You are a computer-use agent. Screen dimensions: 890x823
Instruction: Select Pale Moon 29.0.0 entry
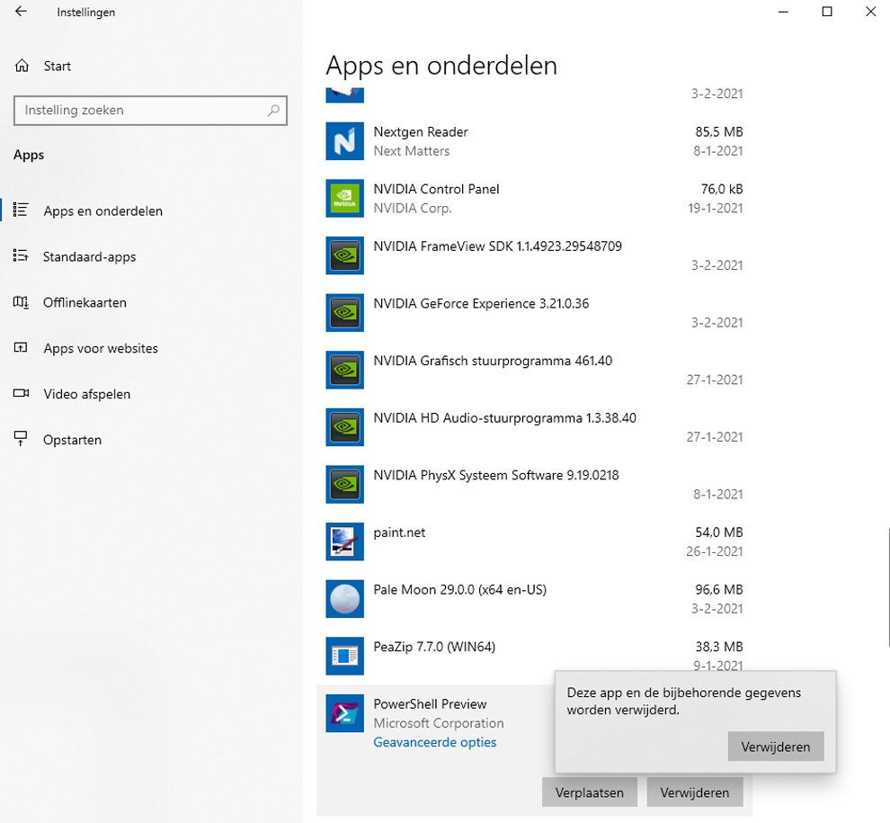(459, 589)
